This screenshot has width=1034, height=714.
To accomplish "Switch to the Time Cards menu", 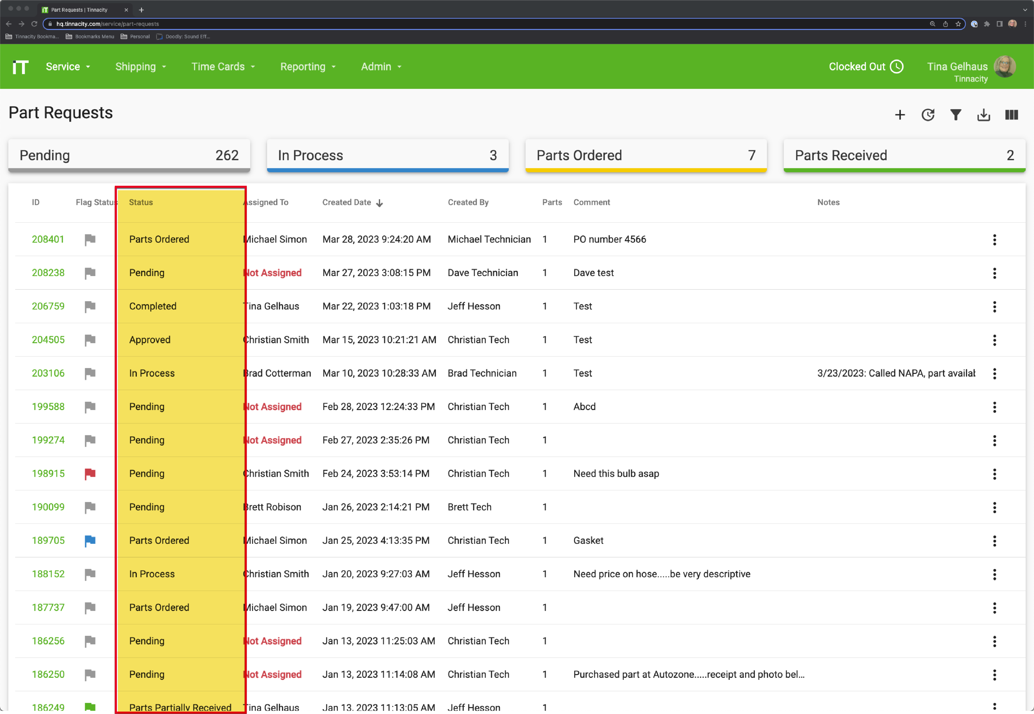I will pyautogui.click(x=223, y=67).
